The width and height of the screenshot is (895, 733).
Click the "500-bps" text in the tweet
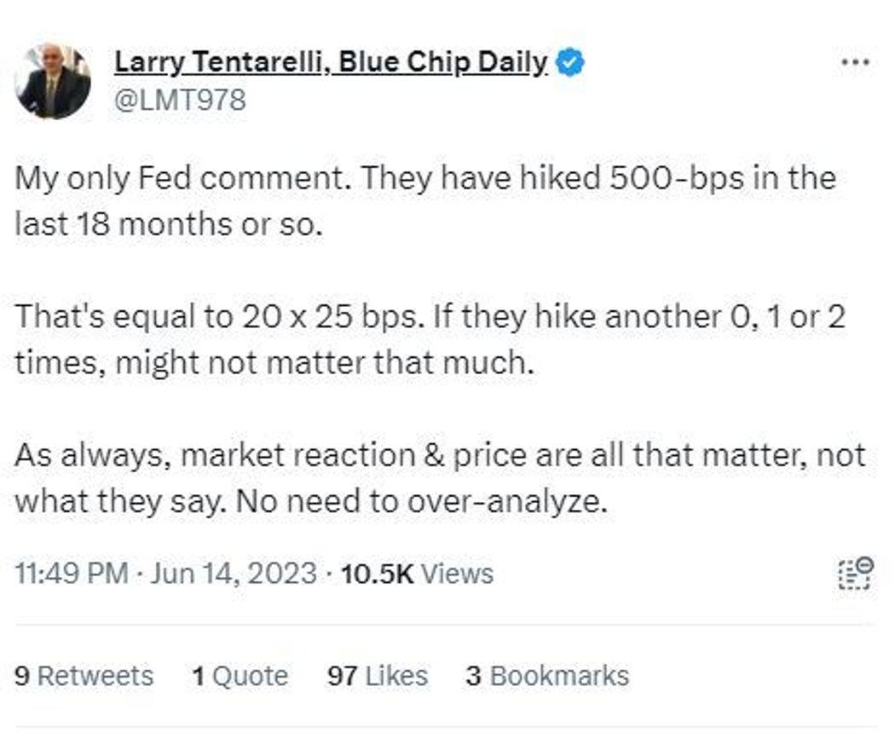click(x=677, y=179)
